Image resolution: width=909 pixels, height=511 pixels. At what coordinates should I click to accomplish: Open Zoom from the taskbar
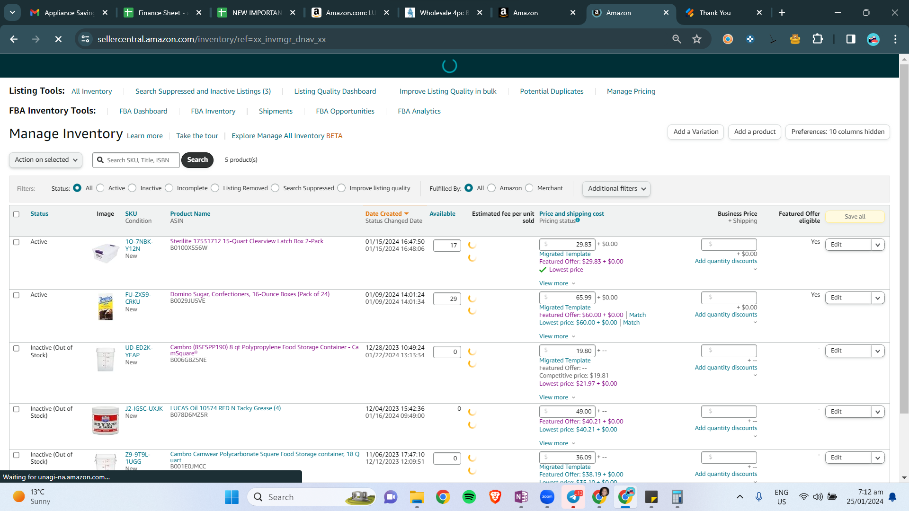pos(547,497)
